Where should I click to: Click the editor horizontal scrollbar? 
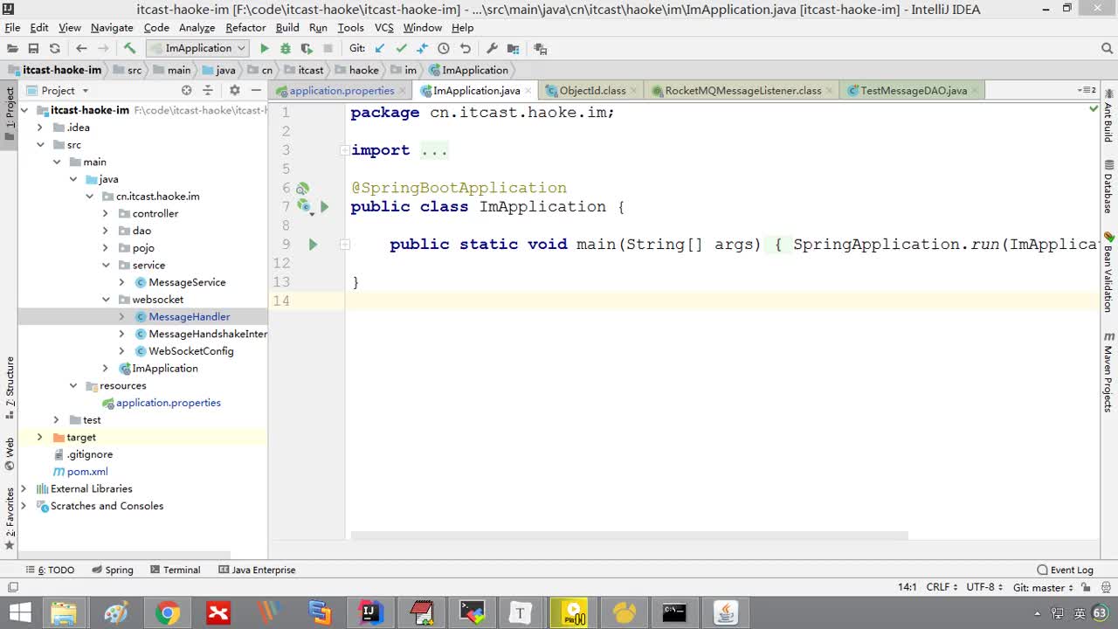tap(629, 536)
